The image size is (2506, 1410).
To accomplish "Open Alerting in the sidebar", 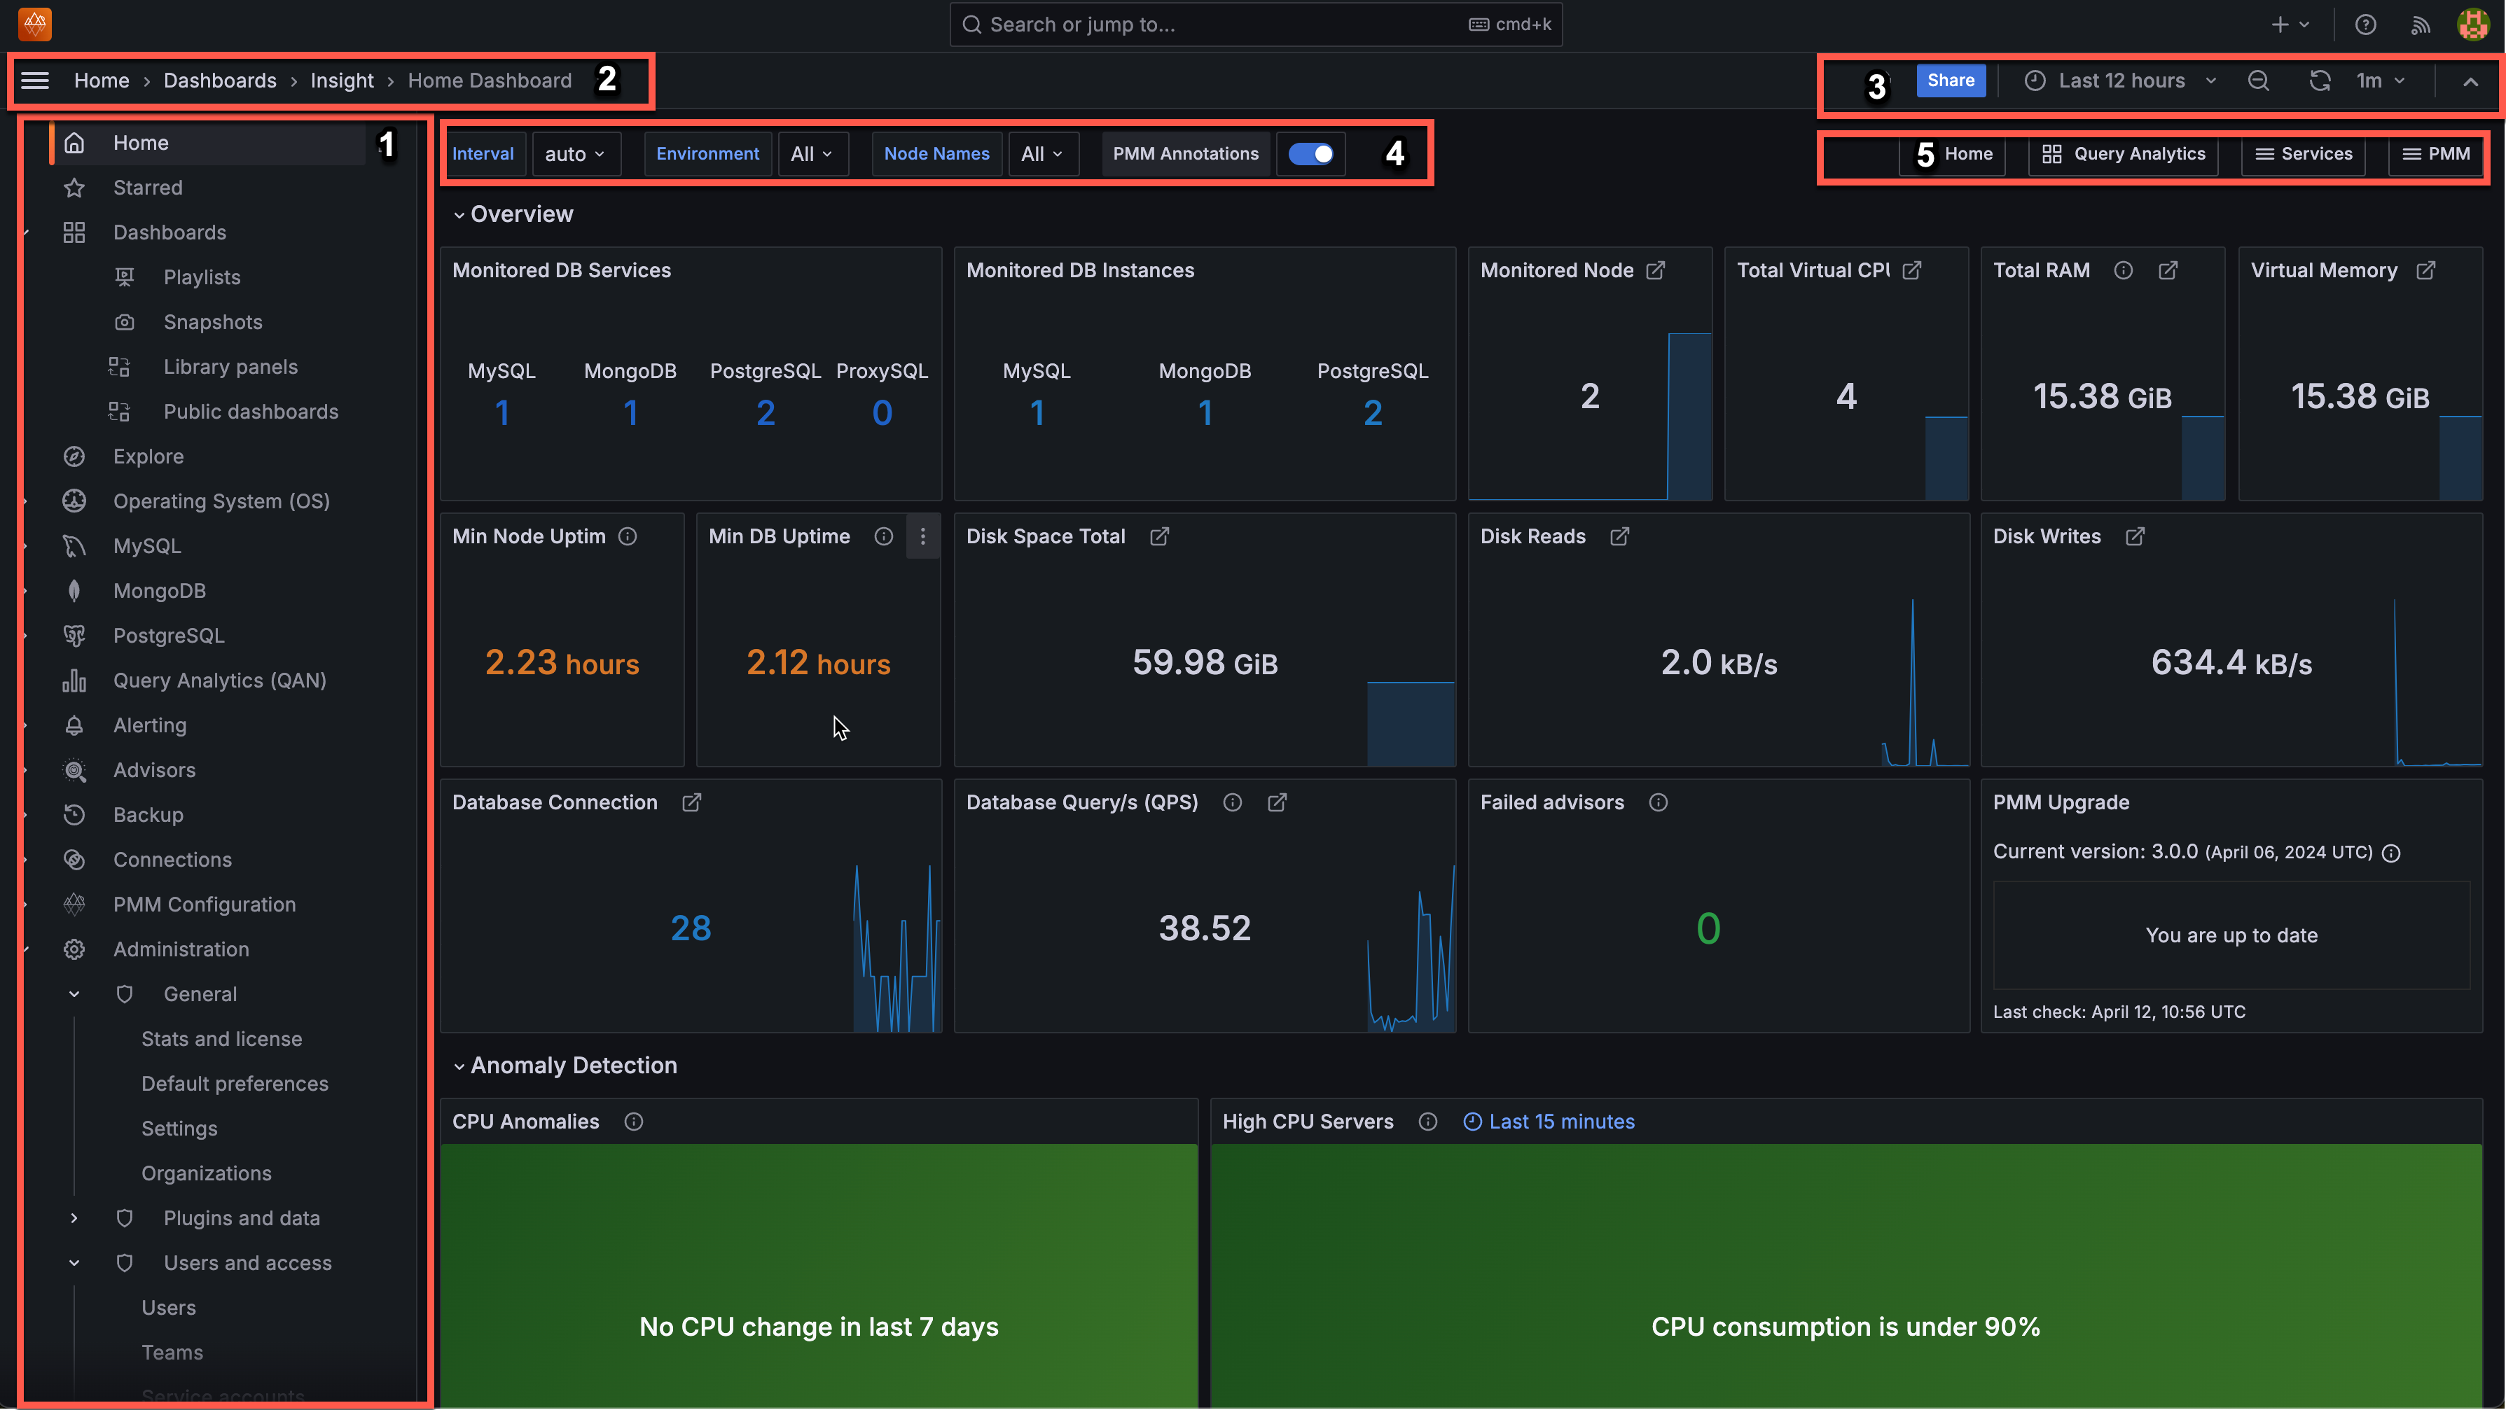I will pyautogui.click(x=150, y=725).
